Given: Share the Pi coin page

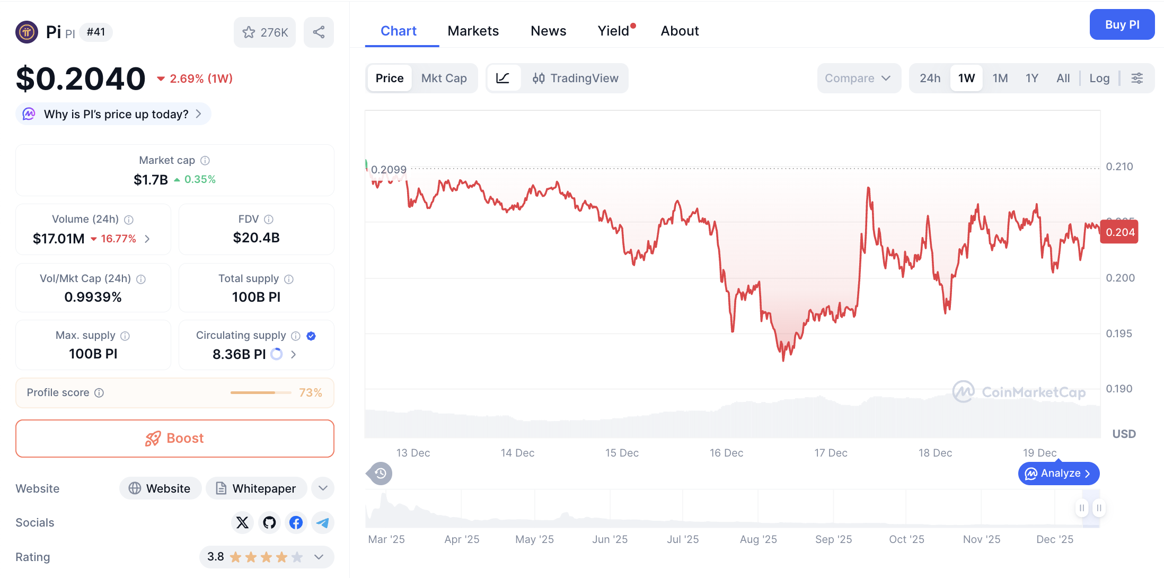Looking at the screenshot, I should [x=319, y=32].
